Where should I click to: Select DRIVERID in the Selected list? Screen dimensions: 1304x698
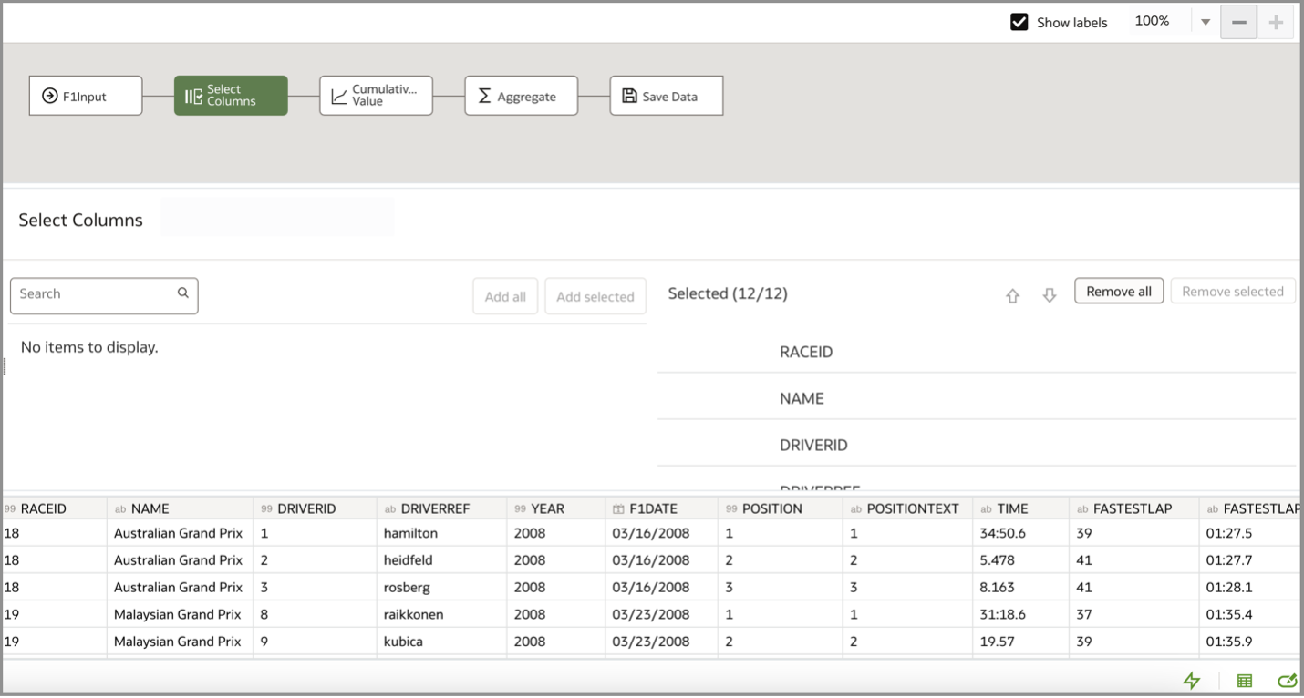pos(813,445)
